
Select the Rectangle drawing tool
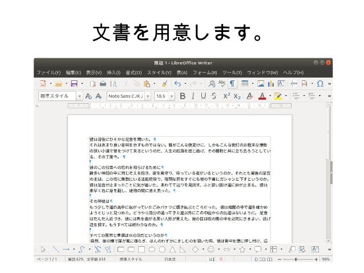pyautogui.click(x=121, y=250)
